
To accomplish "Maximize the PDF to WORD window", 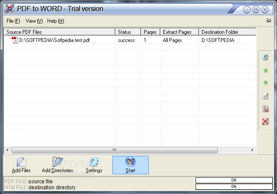I will 256,10.
